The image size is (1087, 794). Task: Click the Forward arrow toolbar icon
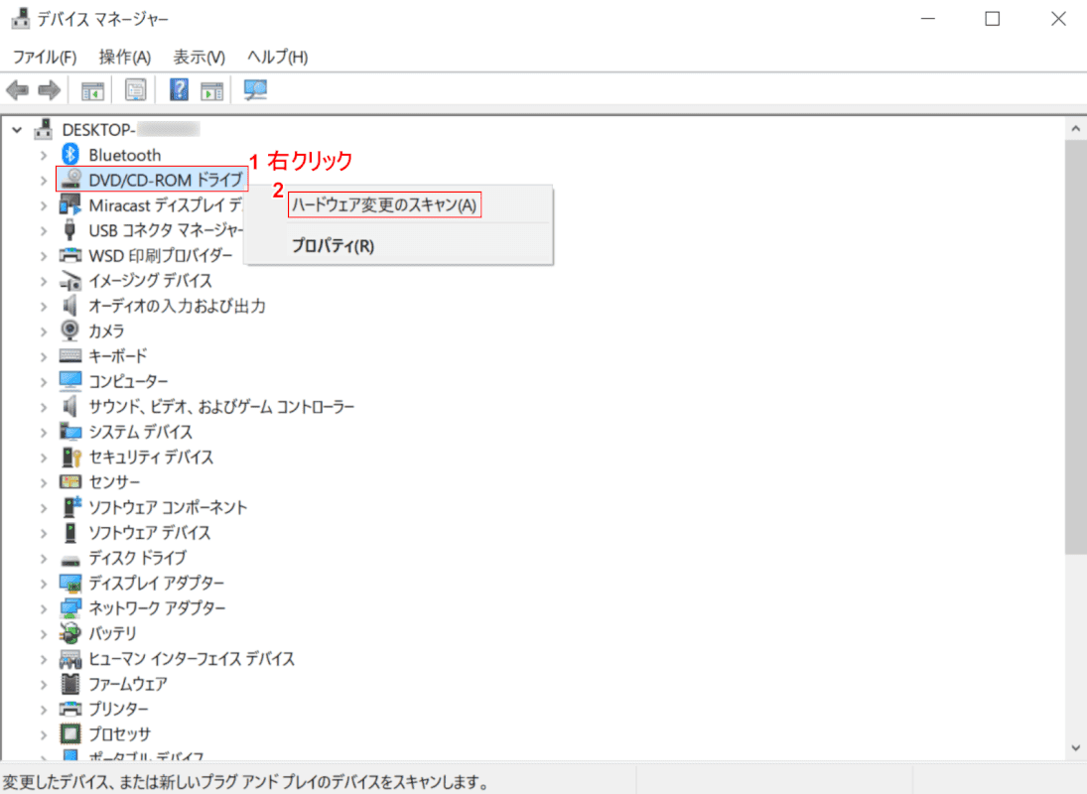tap(50, 90)
